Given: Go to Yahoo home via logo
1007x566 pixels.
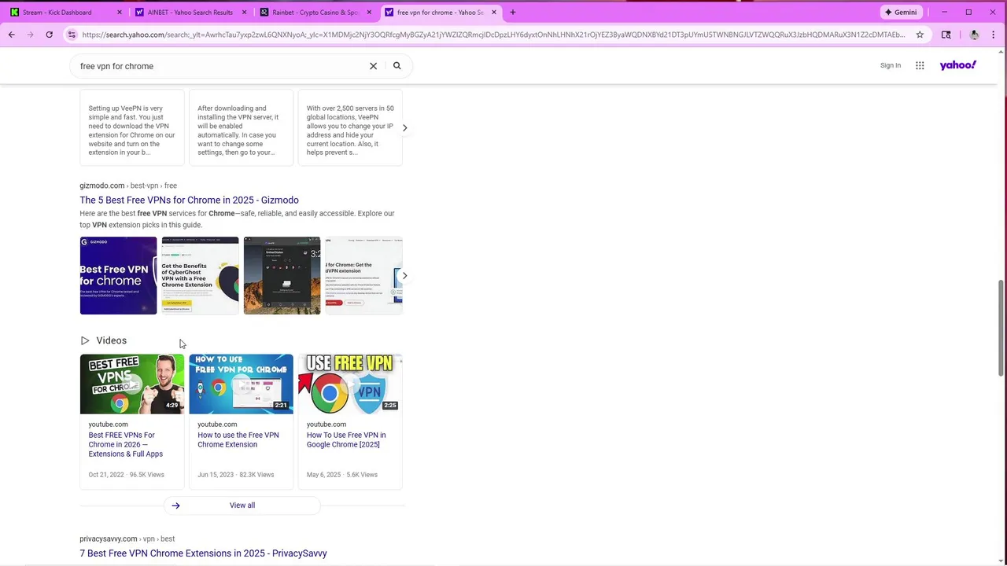Looking at the screenshot, I should point(958,65).
